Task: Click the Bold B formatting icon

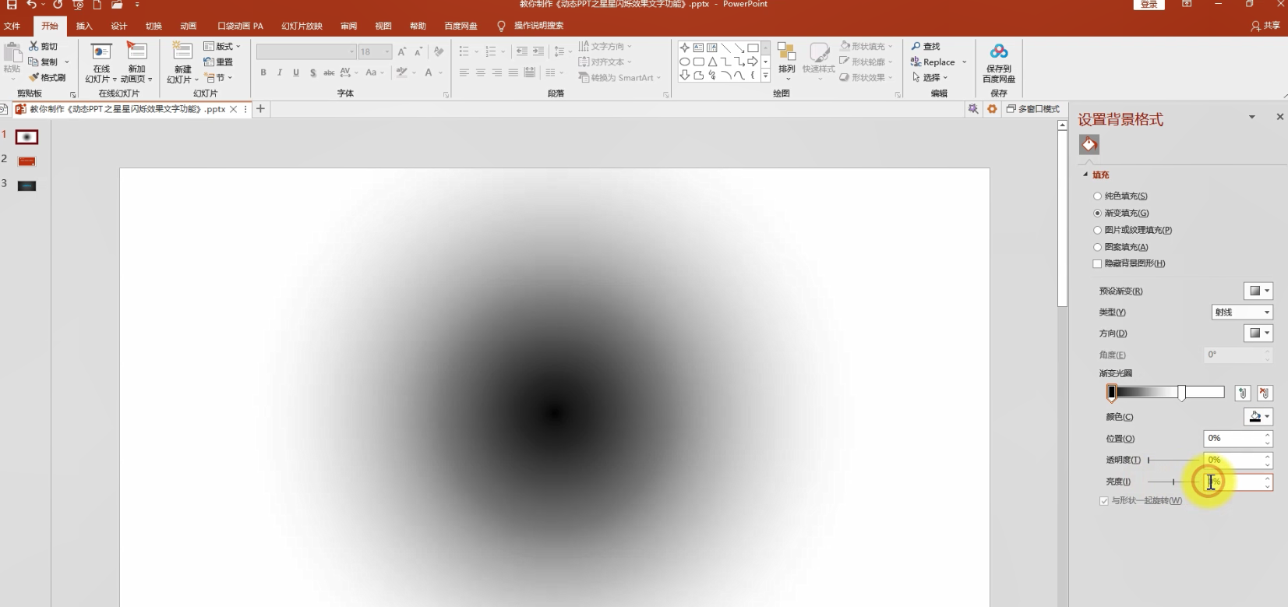Action: [263, 72]
